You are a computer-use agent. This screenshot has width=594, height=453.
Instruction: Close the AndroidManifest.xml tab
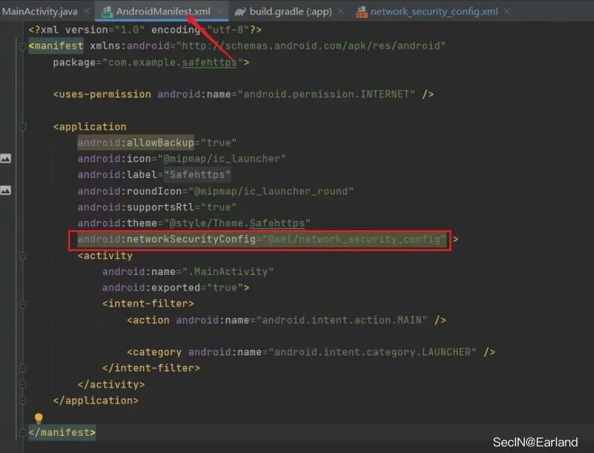click(219, 11)
